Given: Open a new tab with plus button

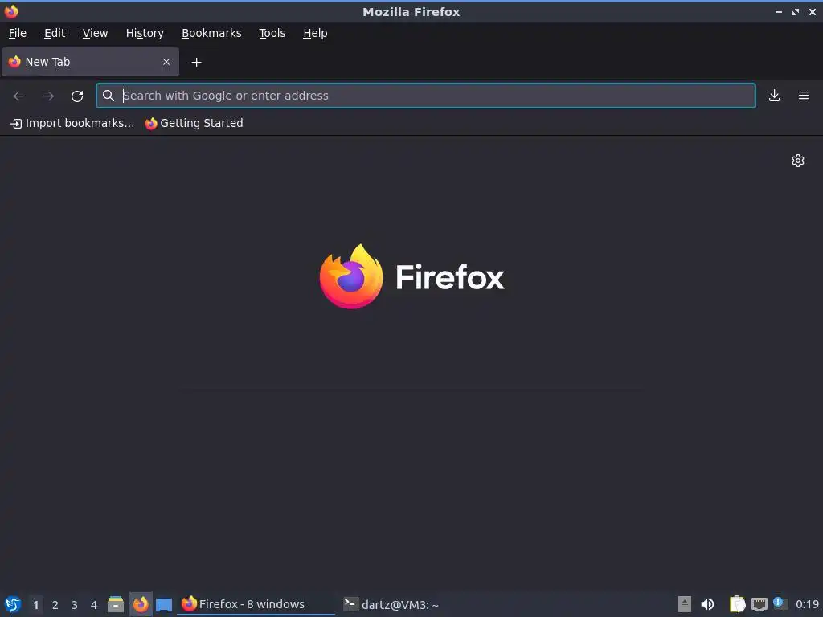Looking at the screenshot, I should 196,63.
